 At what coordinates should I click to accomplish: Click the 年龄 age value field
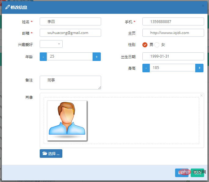tap(70, 56)
